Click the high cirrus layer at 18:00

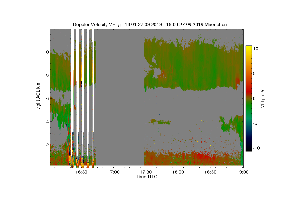tap(178, 65)
